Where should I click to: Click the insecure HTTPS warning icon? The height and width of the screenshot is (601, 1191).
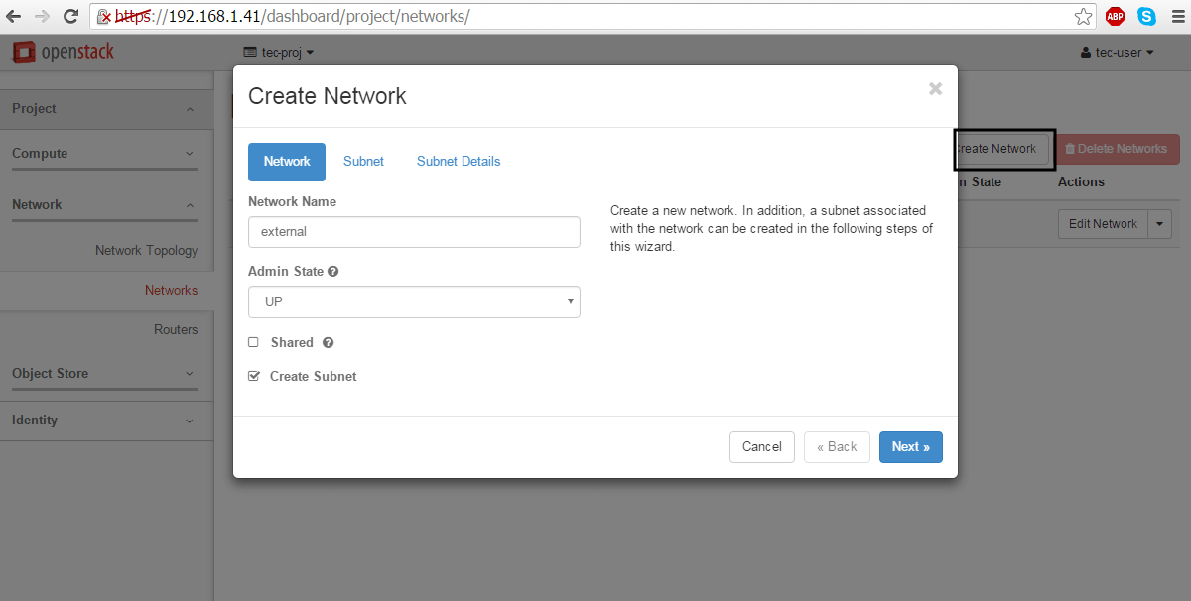(x=103, y=17)
